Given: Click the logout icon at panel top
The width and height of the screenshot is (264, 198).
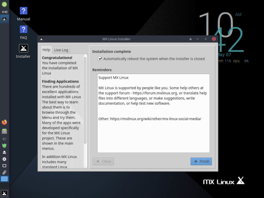Looking at the screenshot, I should (4, 4).
